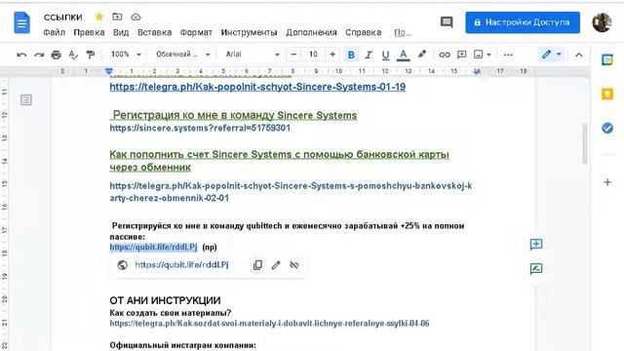Click heading Регистрация ко мне в команду
624x351 pixels.
pyautogui.click(x=234, y=115)
